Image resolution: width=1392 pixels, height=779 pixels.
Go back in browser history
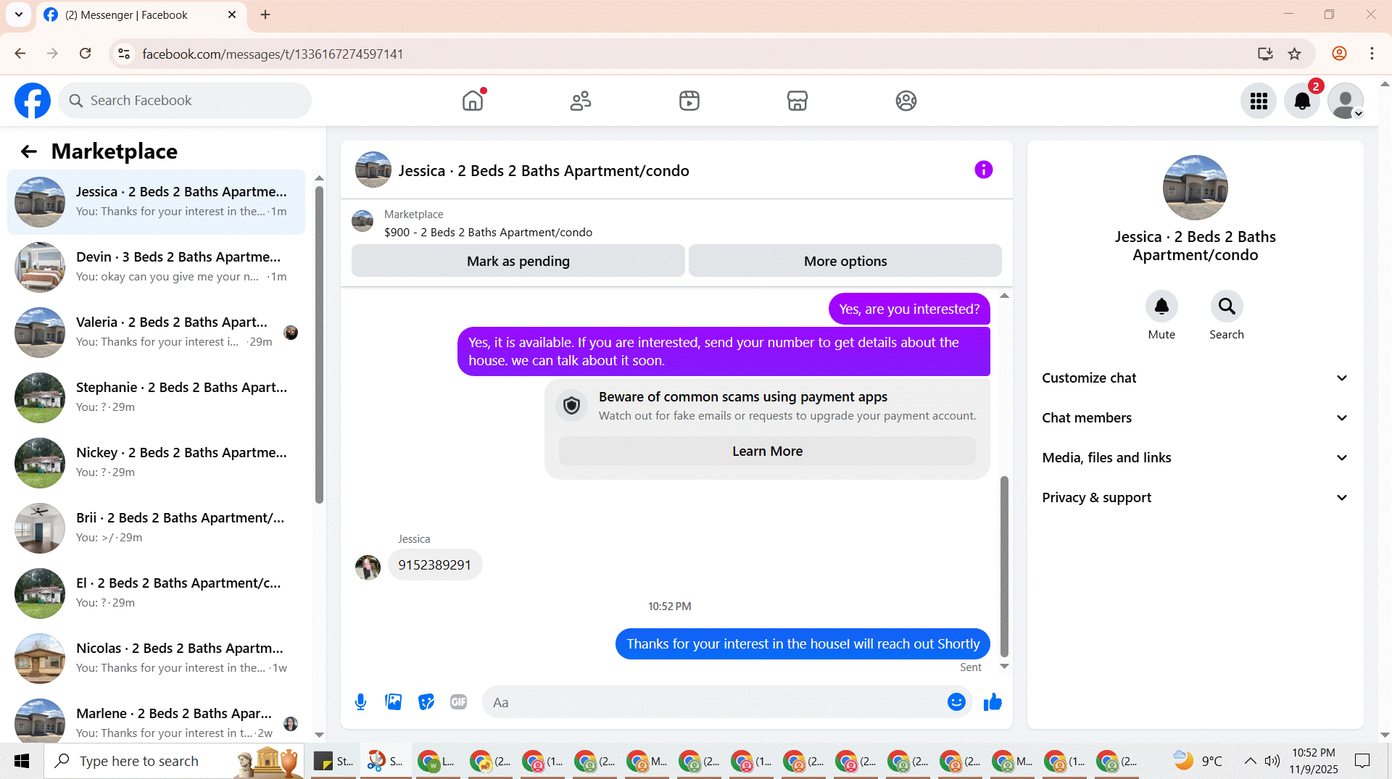pos(20,54)
